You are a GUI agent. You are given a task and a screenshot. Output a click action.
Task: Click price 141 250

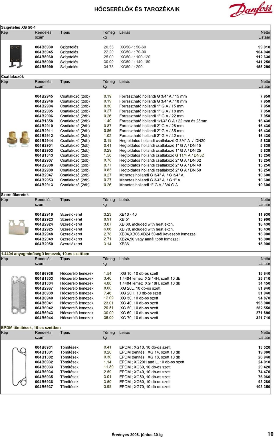pyautogui.click(x=263, y=62)
